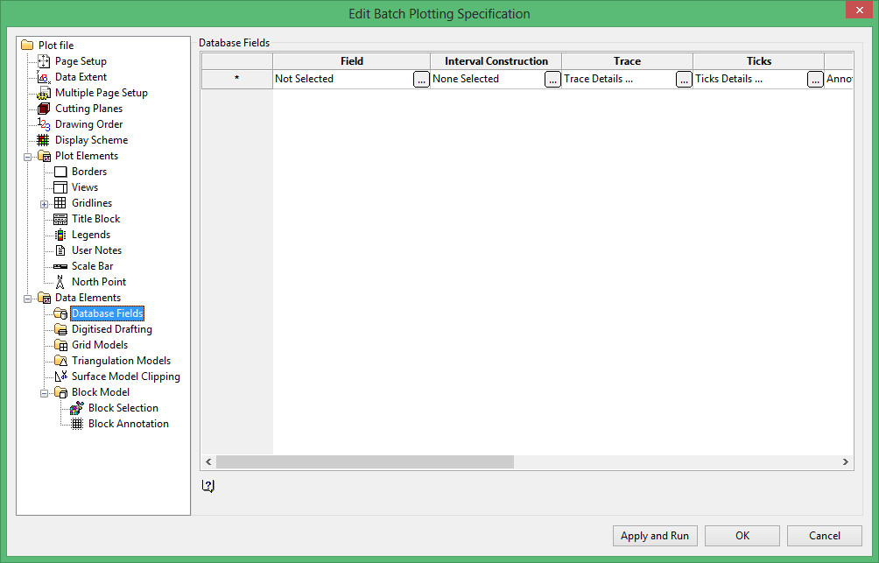879x563 pixels.
Task: Click the Page Setup icon
Action: click(x=44, y=61)
